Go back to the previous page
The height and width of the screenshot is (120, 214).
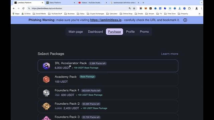14,8
